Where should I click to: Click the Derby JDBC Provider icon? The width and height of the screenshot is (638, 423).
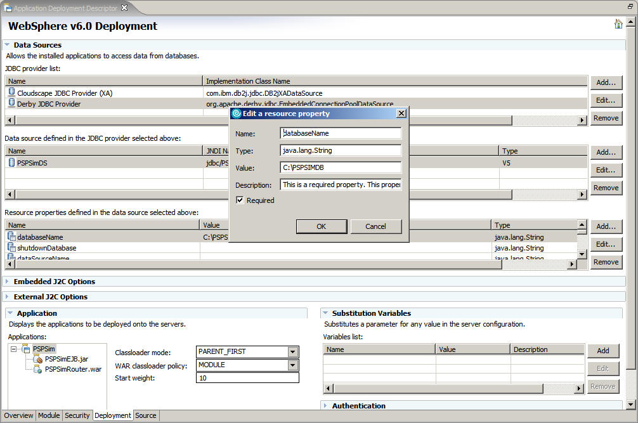[12, 103]
